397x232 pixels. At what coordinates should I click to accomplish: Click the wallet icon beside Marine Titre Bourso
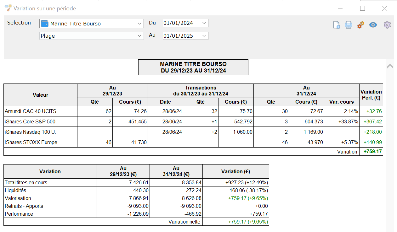pos(45,24)
